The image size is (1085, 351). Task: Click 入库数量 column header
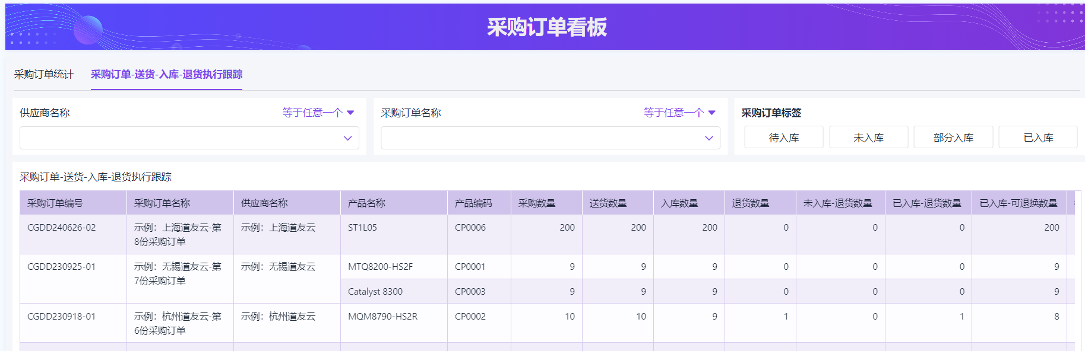click(x=689, y=203)
